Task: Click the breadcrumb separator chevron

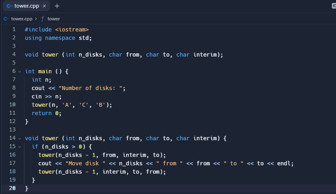Action: (36, 19)
